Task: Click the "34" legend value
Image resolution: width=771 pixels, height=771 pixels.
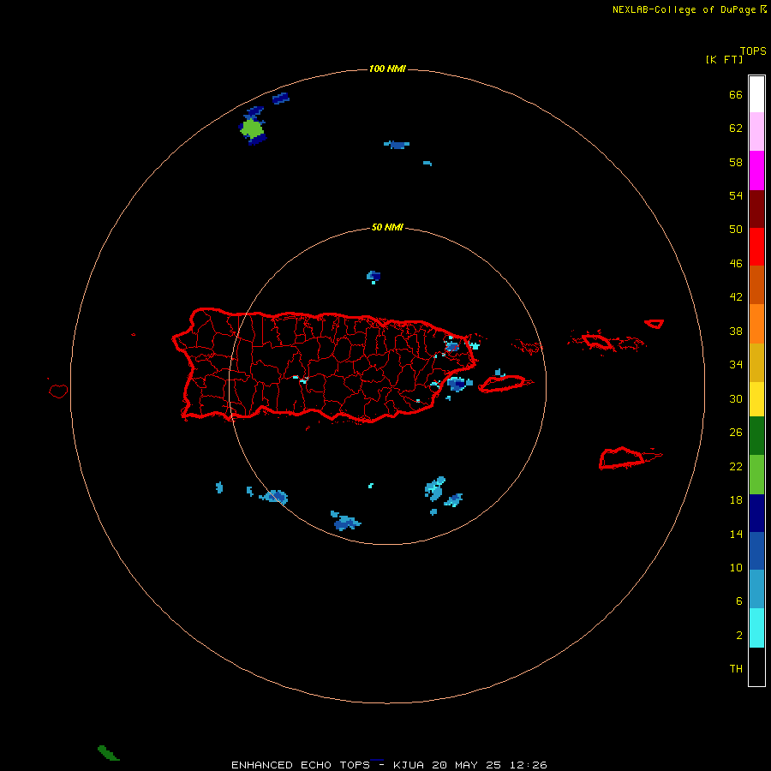Action: click(736, 365)
